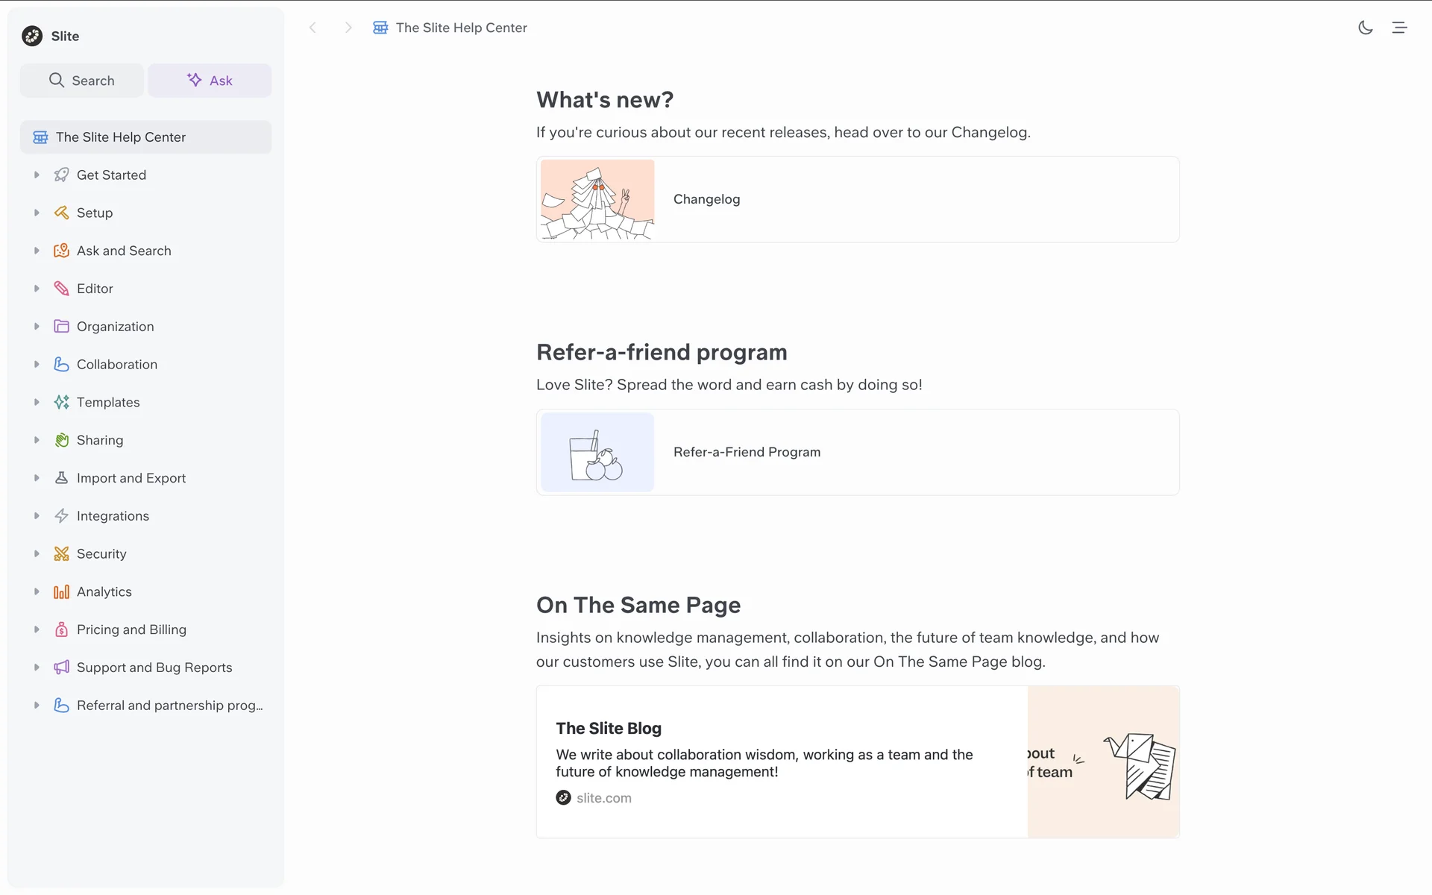Open the Refer-a-Friend Program card
The height and width of the screenshot is (895, 1432).
click(857, 452)
